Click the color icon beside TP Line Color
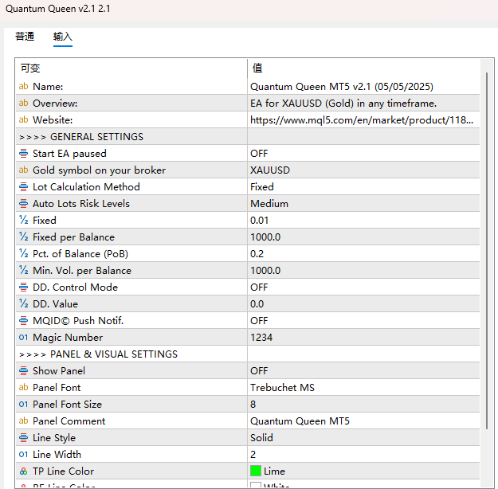 pyautogui.click(x=23, y=471)
